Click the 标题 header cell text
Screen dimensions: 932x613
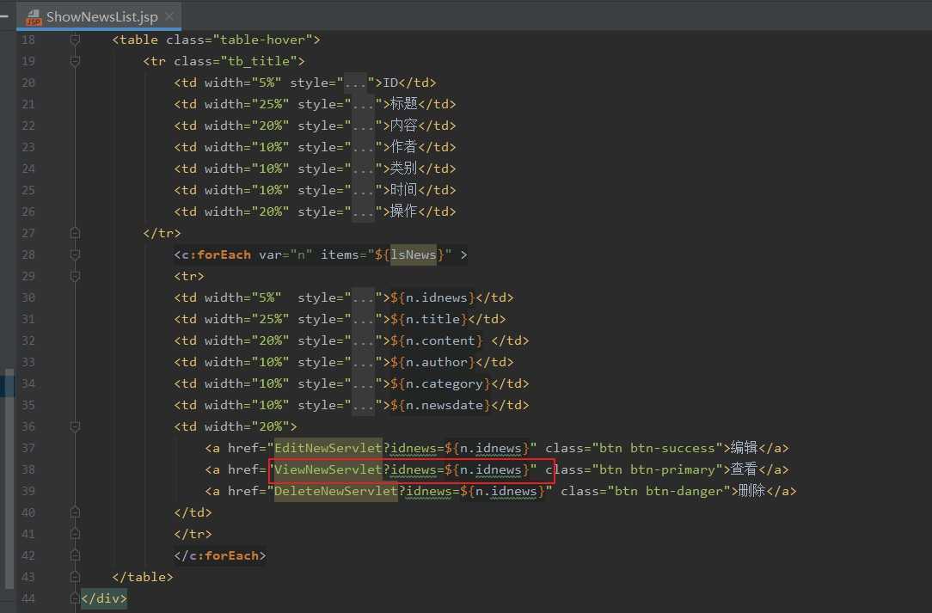pyautogui.click(x=403, y=104)
